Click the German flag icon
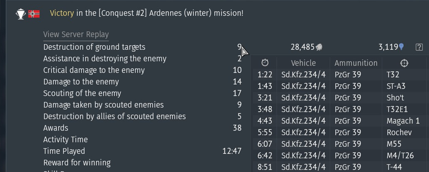Screen dimensions: 429x172 34,14
